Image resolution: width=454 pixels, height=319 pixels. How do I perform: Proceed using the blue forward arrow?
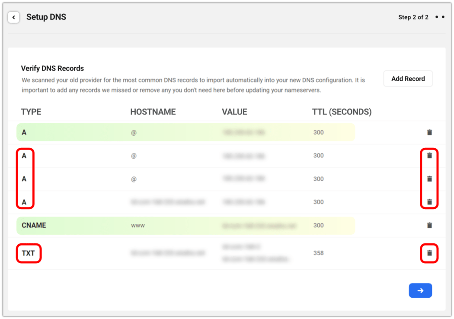click(x=420, y=290)
